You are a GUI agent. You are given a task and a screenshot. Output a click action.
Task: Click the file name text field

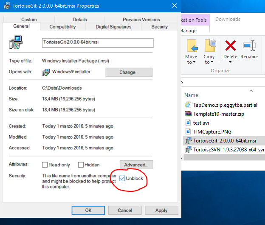pyautogui.click(x=97, y=43)
